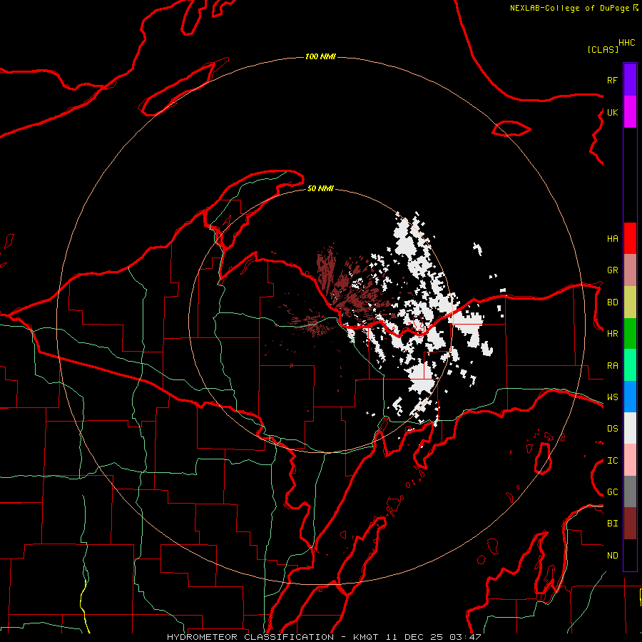
Task: Click the WS legend label
Action: [x=612, y=397]
